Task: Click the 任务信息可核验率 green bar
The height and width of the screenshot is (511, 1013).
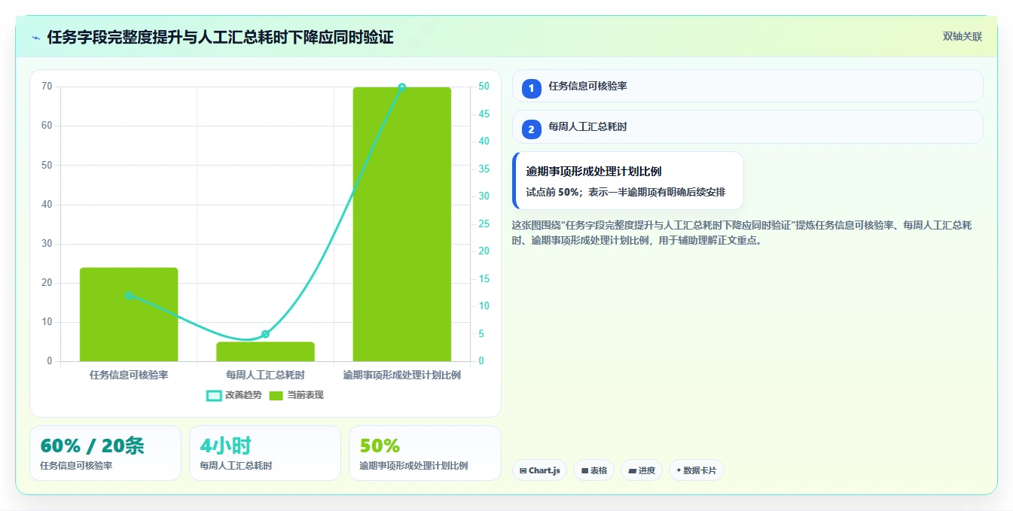Action: [x=129, y=315]
